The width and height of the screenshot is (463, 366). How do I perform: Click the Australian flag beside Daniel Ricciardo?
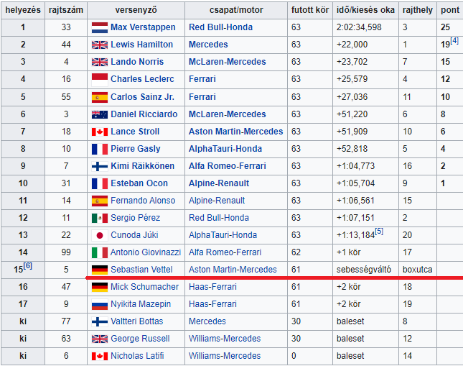click(x=99, y=114)
